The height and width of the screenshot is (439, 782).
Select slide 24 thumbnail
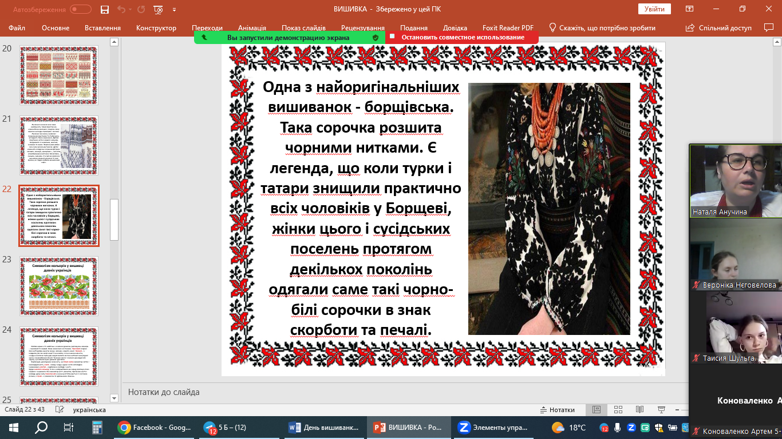pyautogui.click(x=60, y=356)
